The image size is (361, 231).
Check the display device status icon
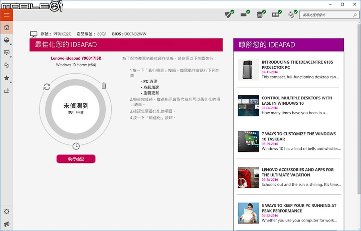(x=276, y=14)
